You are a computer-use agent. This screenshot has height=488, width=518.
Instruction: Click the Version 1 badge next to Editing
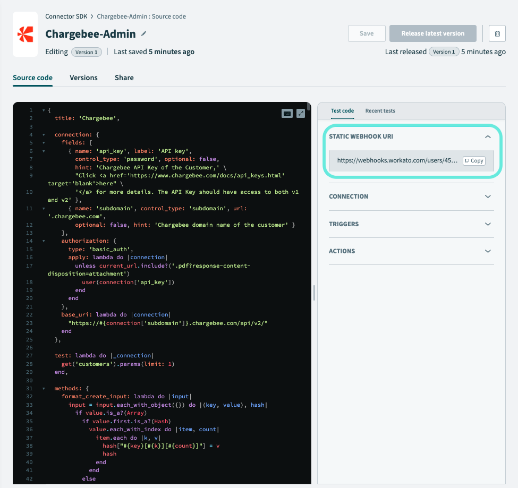pos(86,52)
